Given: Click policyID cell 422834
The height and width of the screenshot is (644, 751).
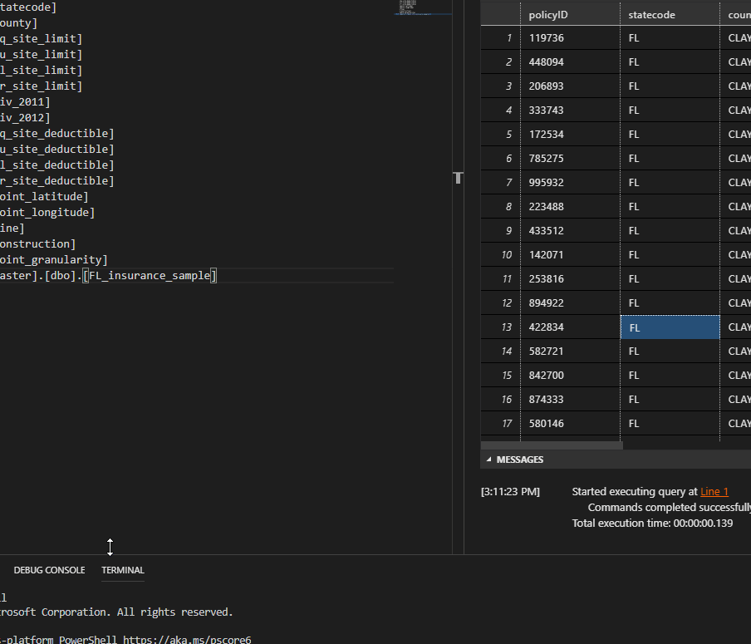Looking at the screenshot, I should [570, 327].
